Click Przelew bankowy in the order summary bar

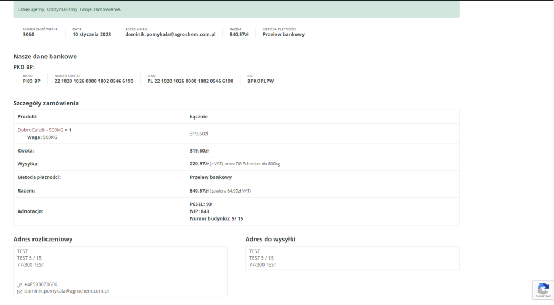click(283, 34)
